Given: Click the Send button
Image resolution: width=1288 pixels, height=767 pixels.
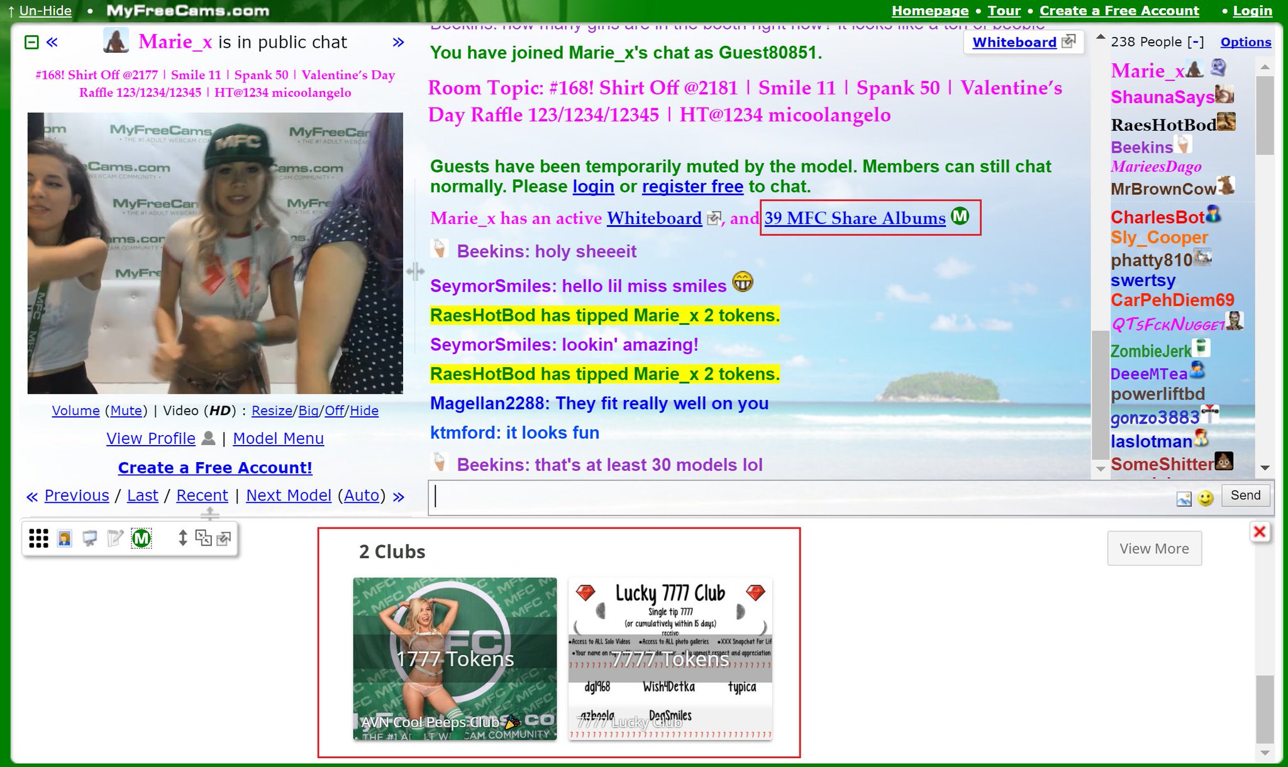Looking at the screenshot, I should coord(1245,495).
